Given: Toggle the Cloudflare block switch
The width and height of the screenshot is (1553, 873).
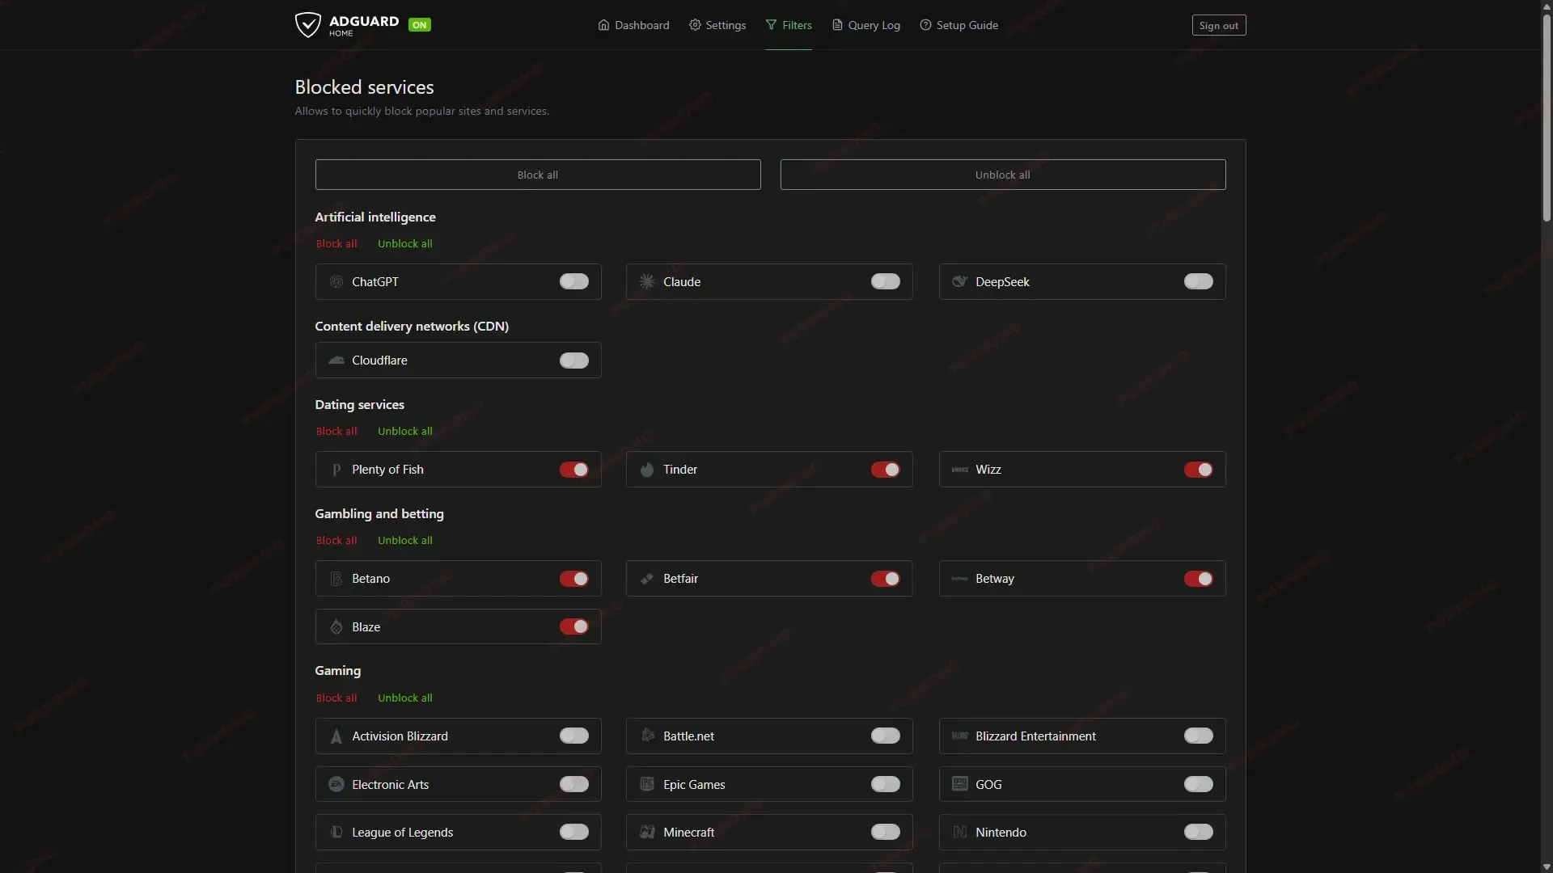Looking at the screenshot, I should (574, 361).
